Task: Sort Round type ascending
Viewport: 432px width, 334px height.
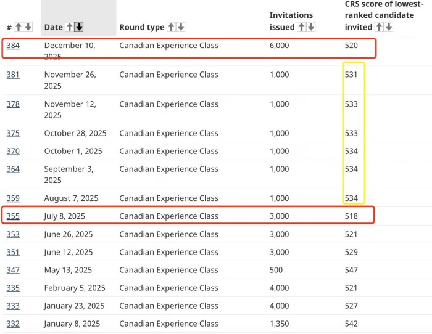Action: point(172,27)
